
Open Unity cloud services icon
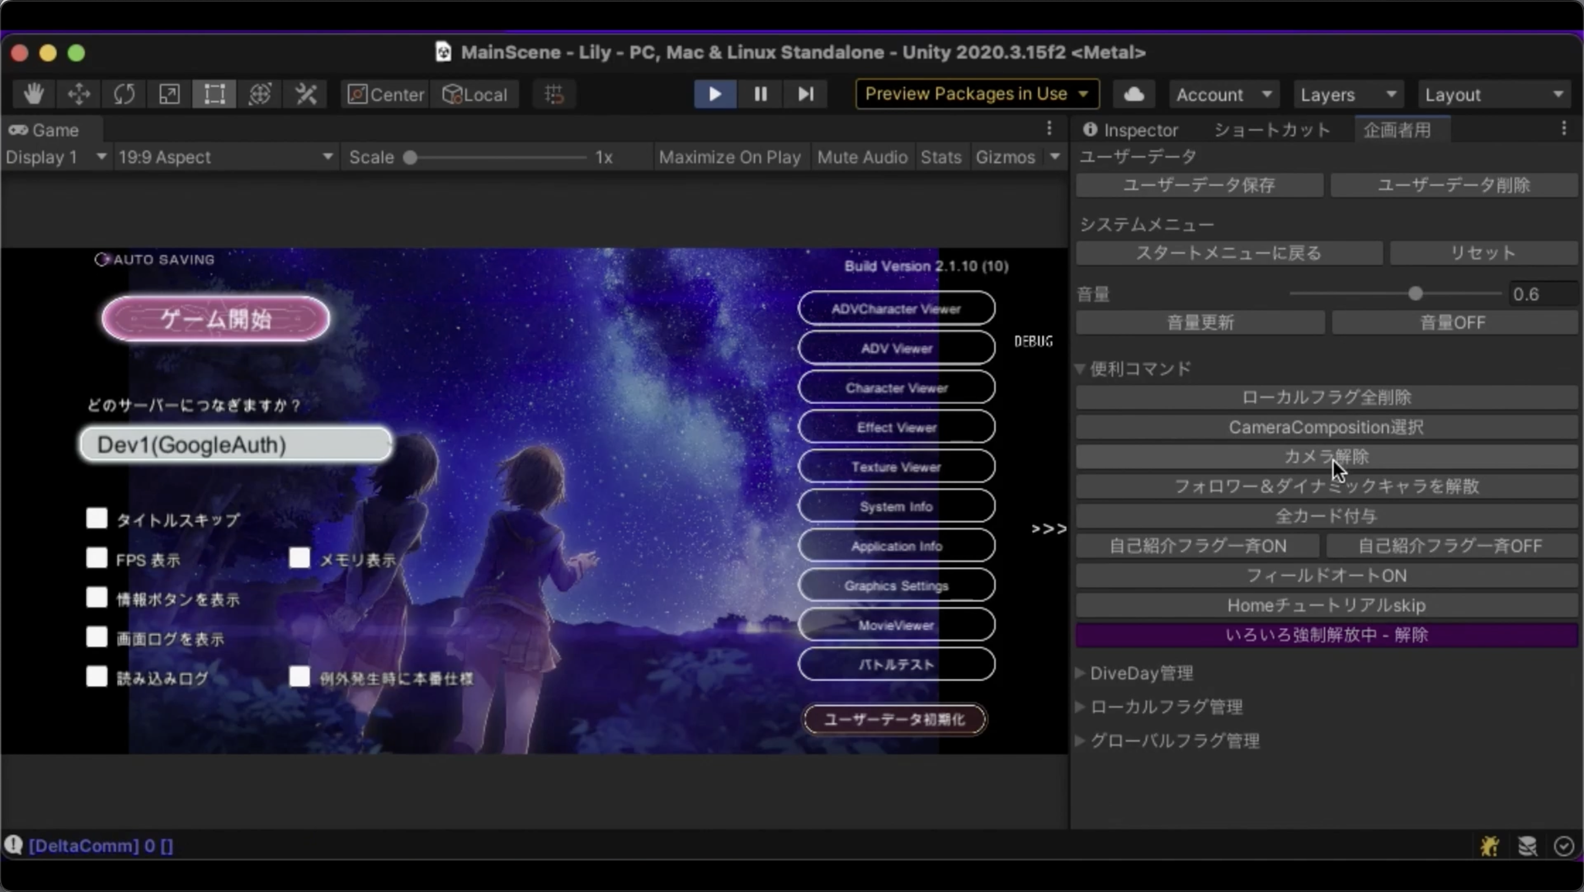[1134, 94]
